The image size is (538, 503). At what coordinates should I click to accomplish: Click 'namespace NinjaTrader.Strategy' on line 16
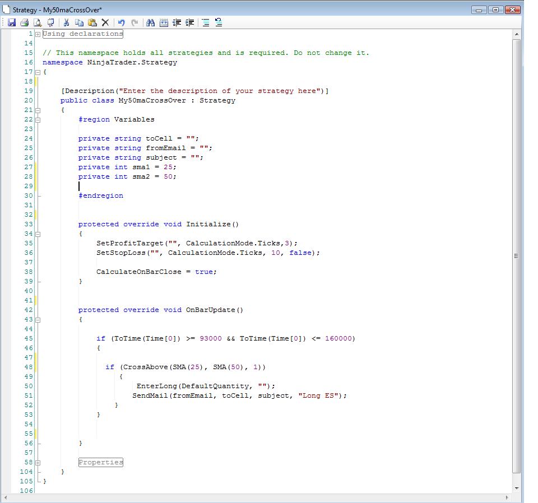(x=110, y=62)
